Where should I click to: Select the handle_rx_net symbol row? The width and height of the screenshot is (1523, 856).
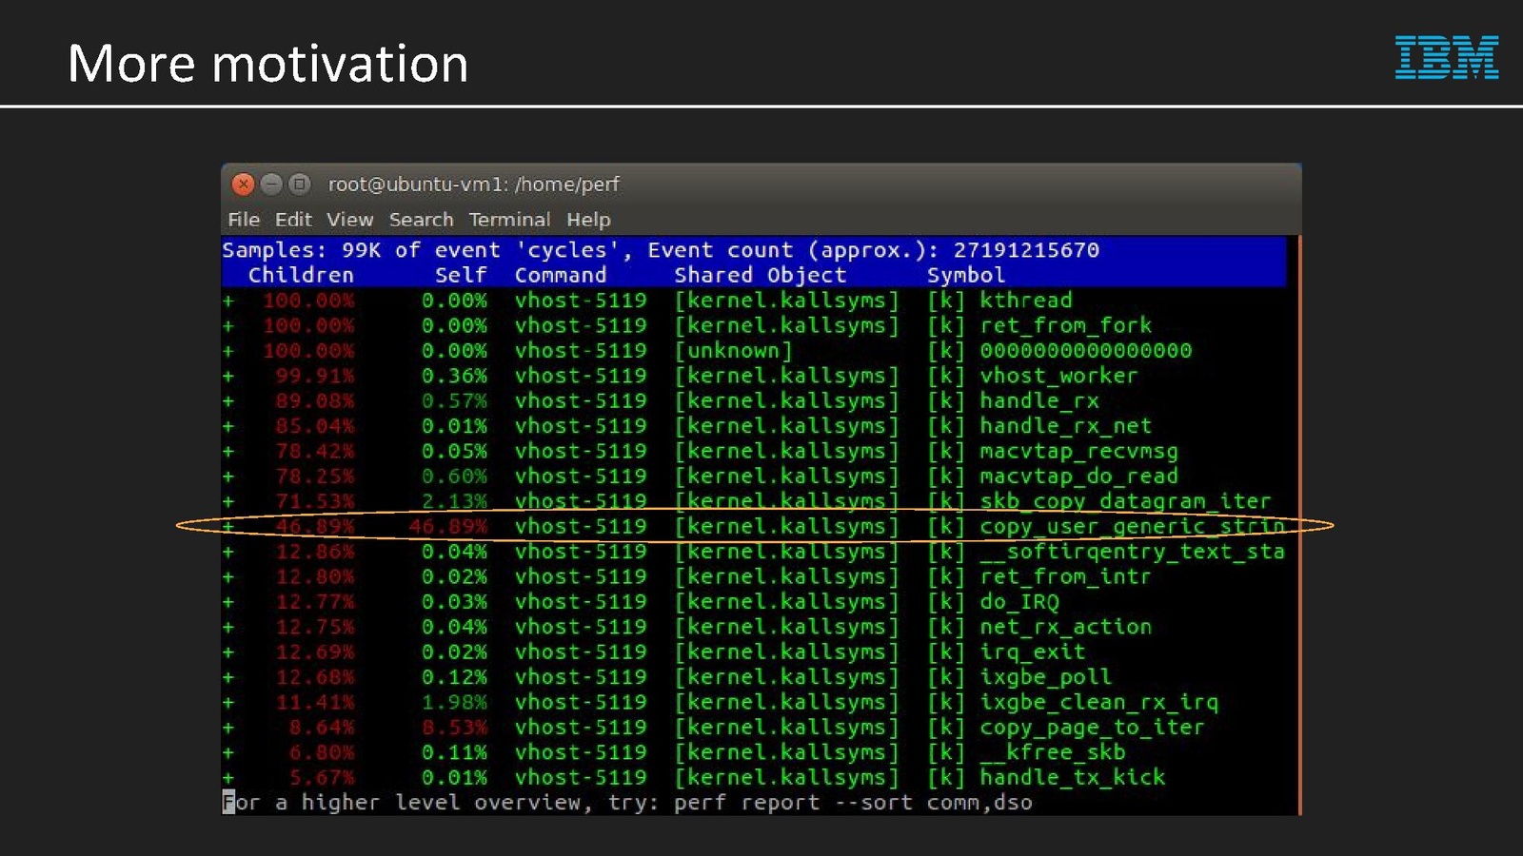coord(1065,426)
